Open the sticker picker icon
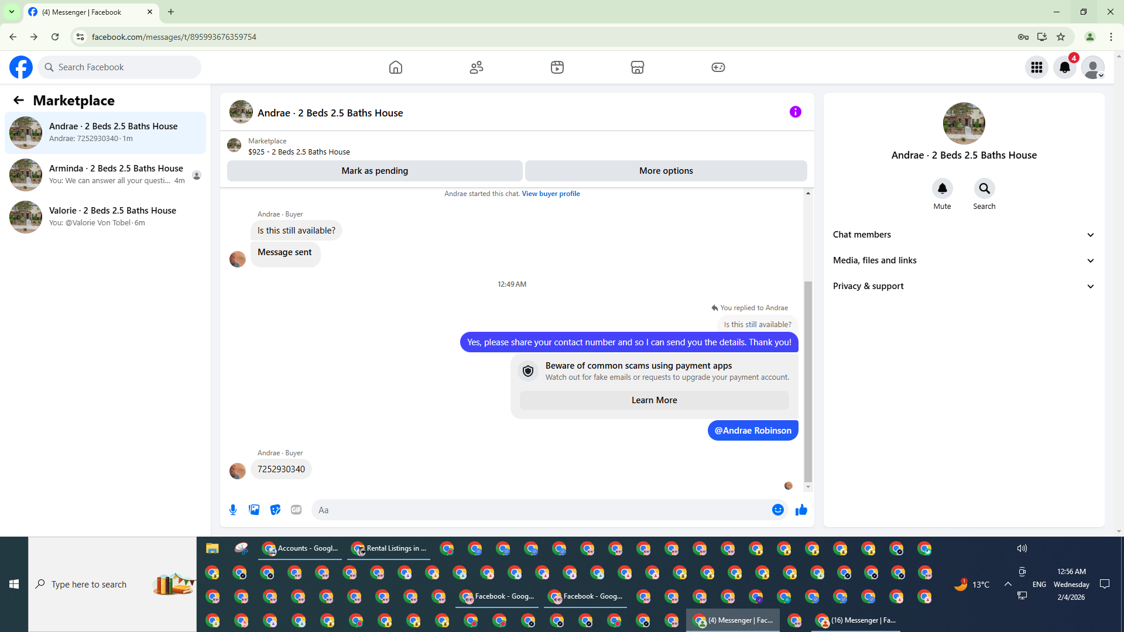The width and height of the screenshot is (1124, 632). [x=275, y=510]
